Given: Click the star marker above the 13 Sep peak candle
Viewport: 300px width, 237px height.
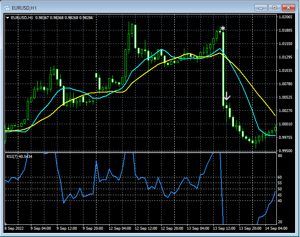Looking at the screenshot, I should (x=223, y=28).
